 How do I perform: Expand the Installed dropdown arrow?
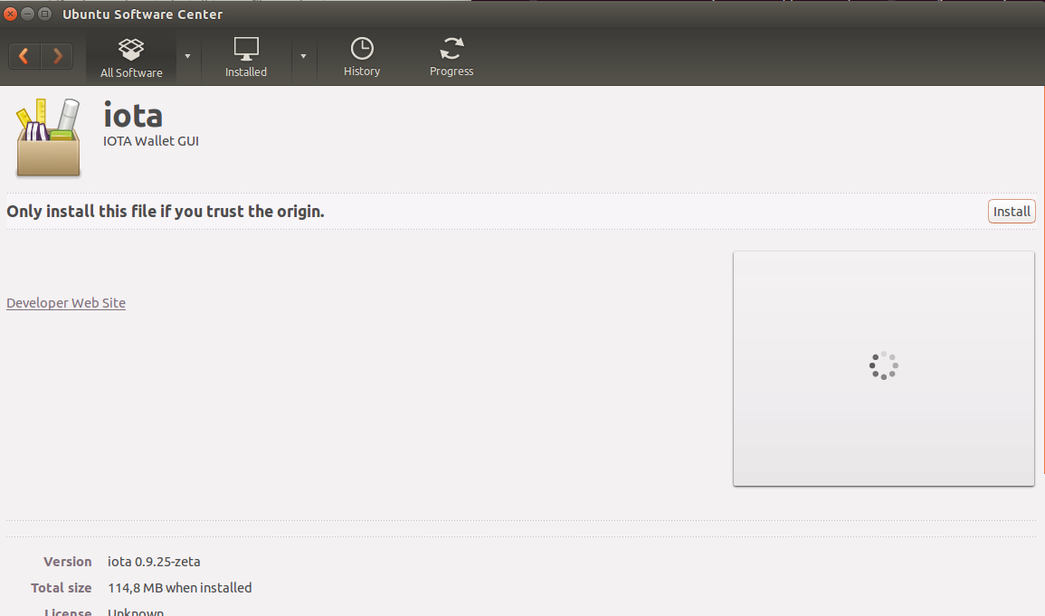pos(303,57)
